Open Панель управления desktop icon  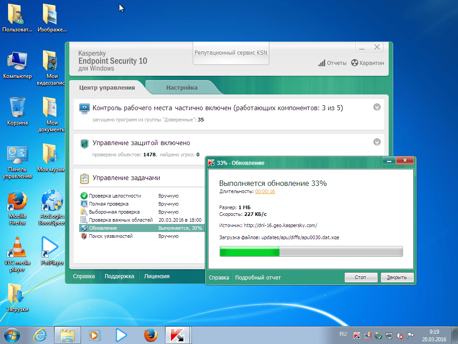(17, 162)
